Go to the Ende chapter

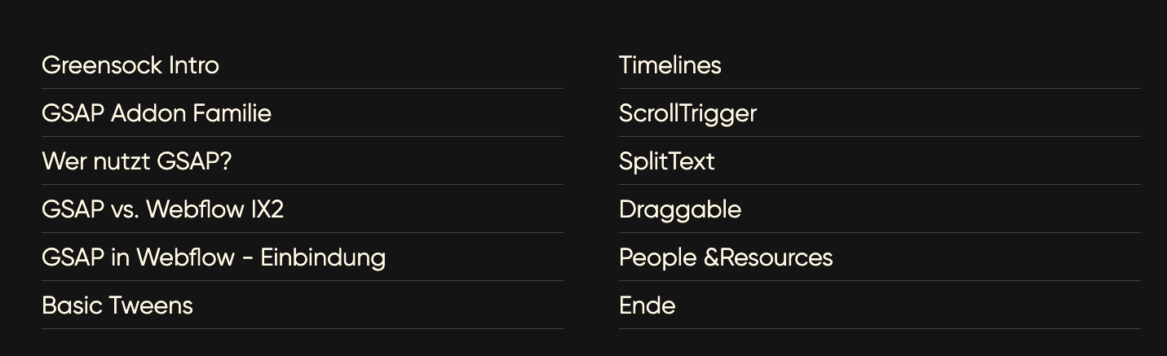point(879,305)
